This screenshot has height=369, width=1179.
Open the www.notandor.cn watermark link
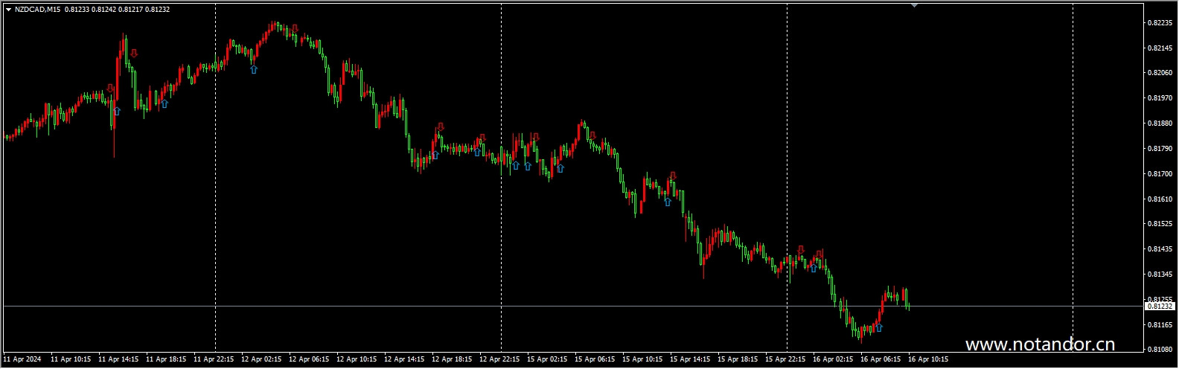point(1040,344)
